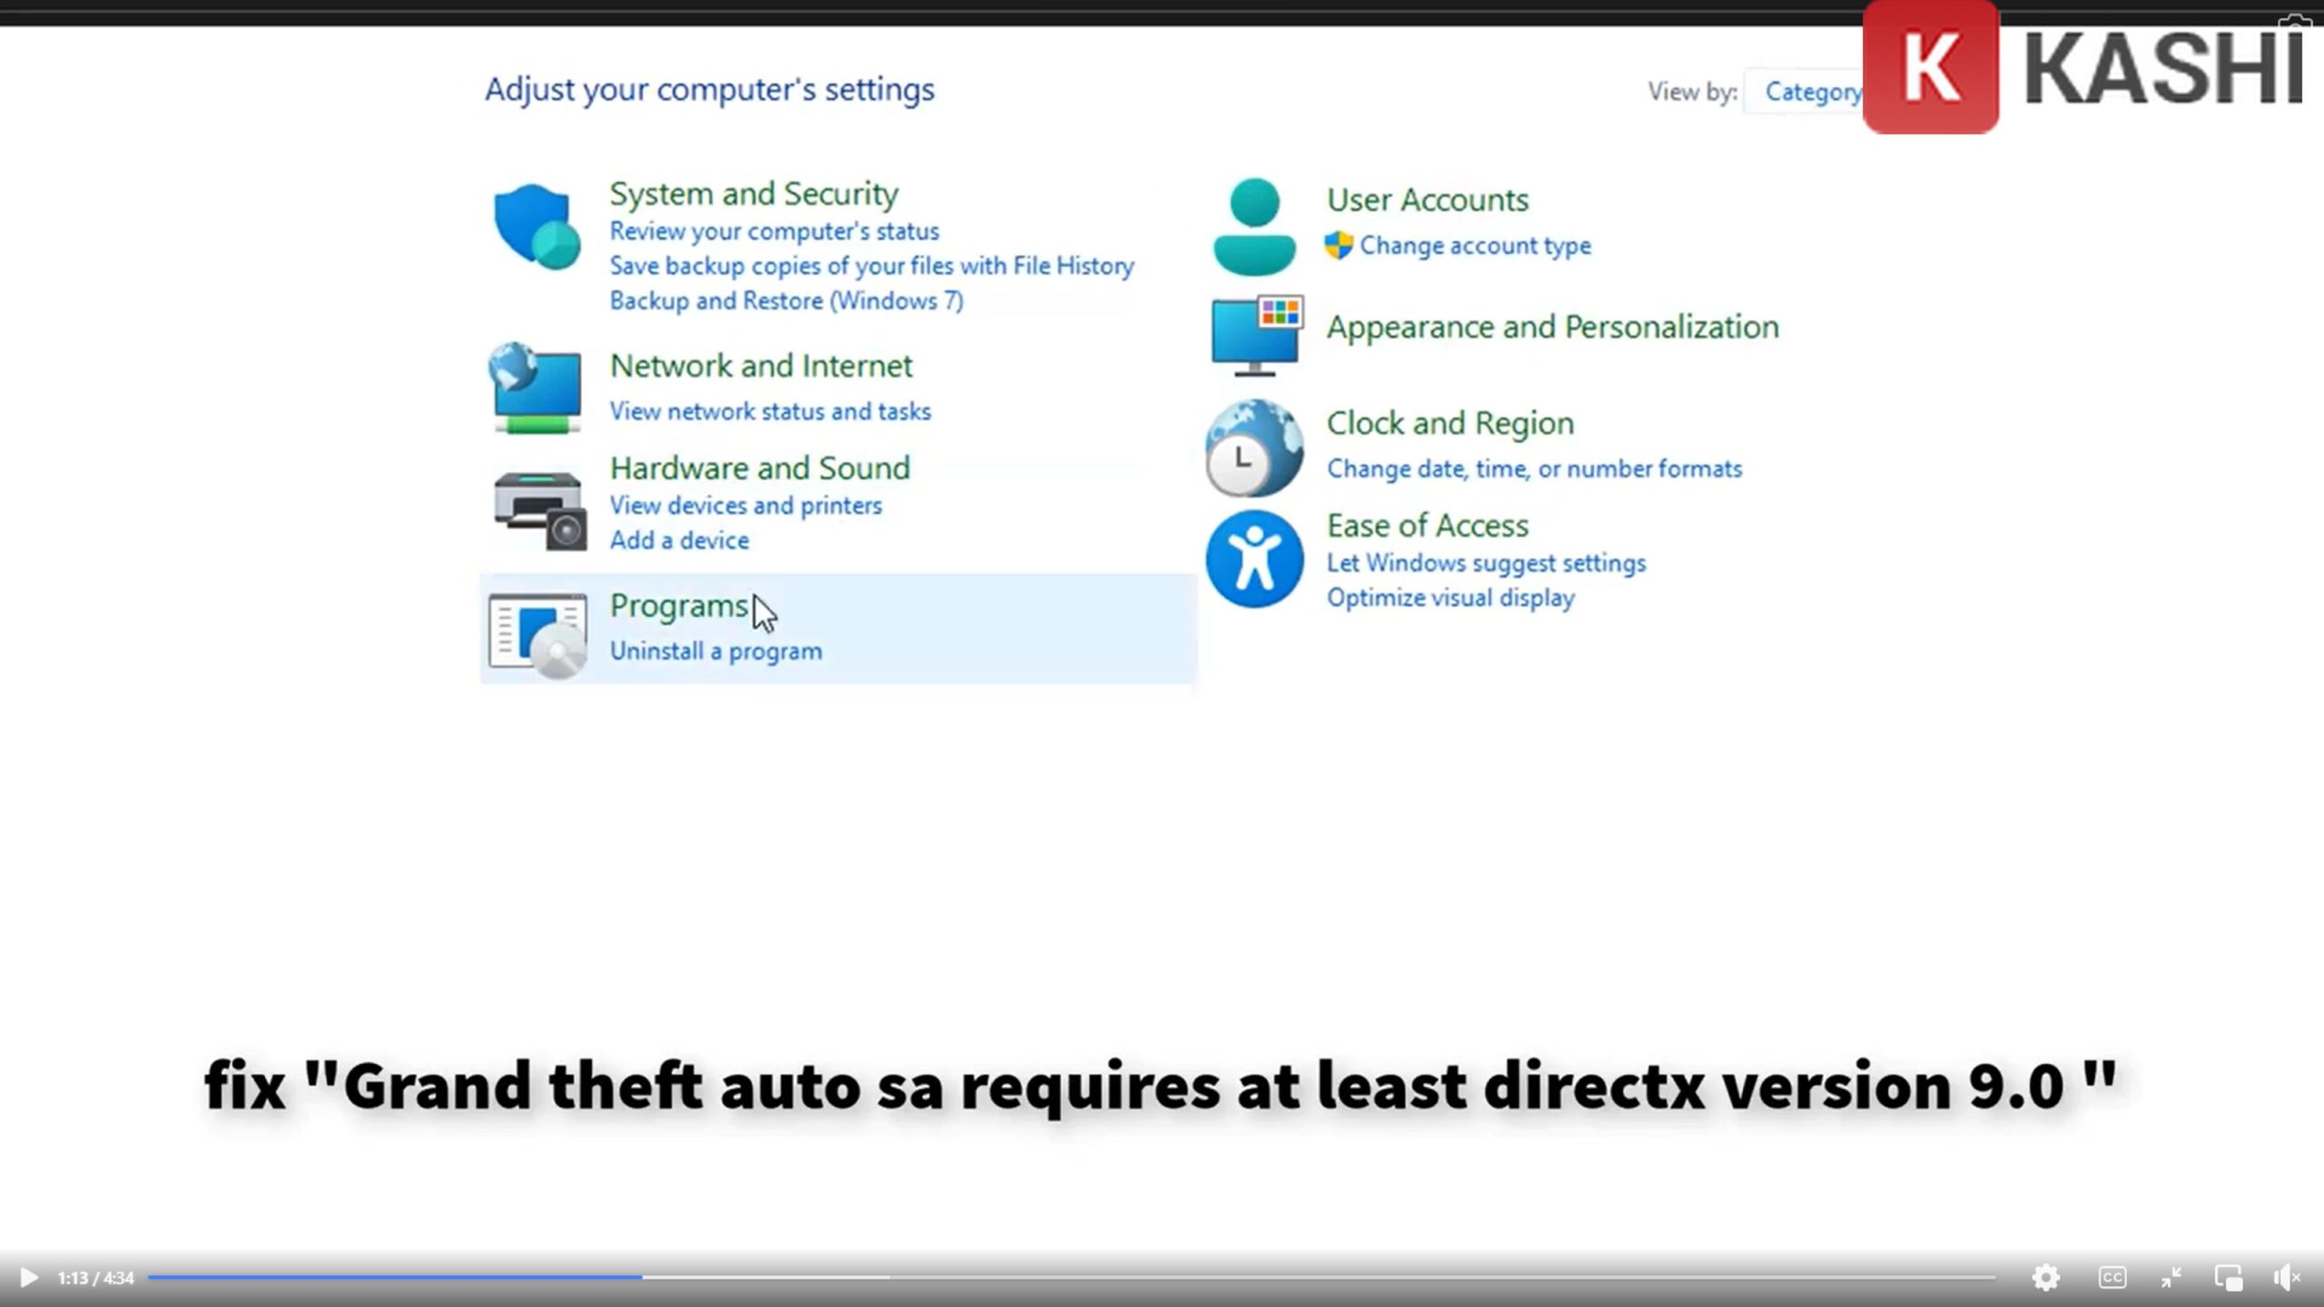Unmute the video sound
The image size is (2324, 1307).
click(x=2287, y=1278)
